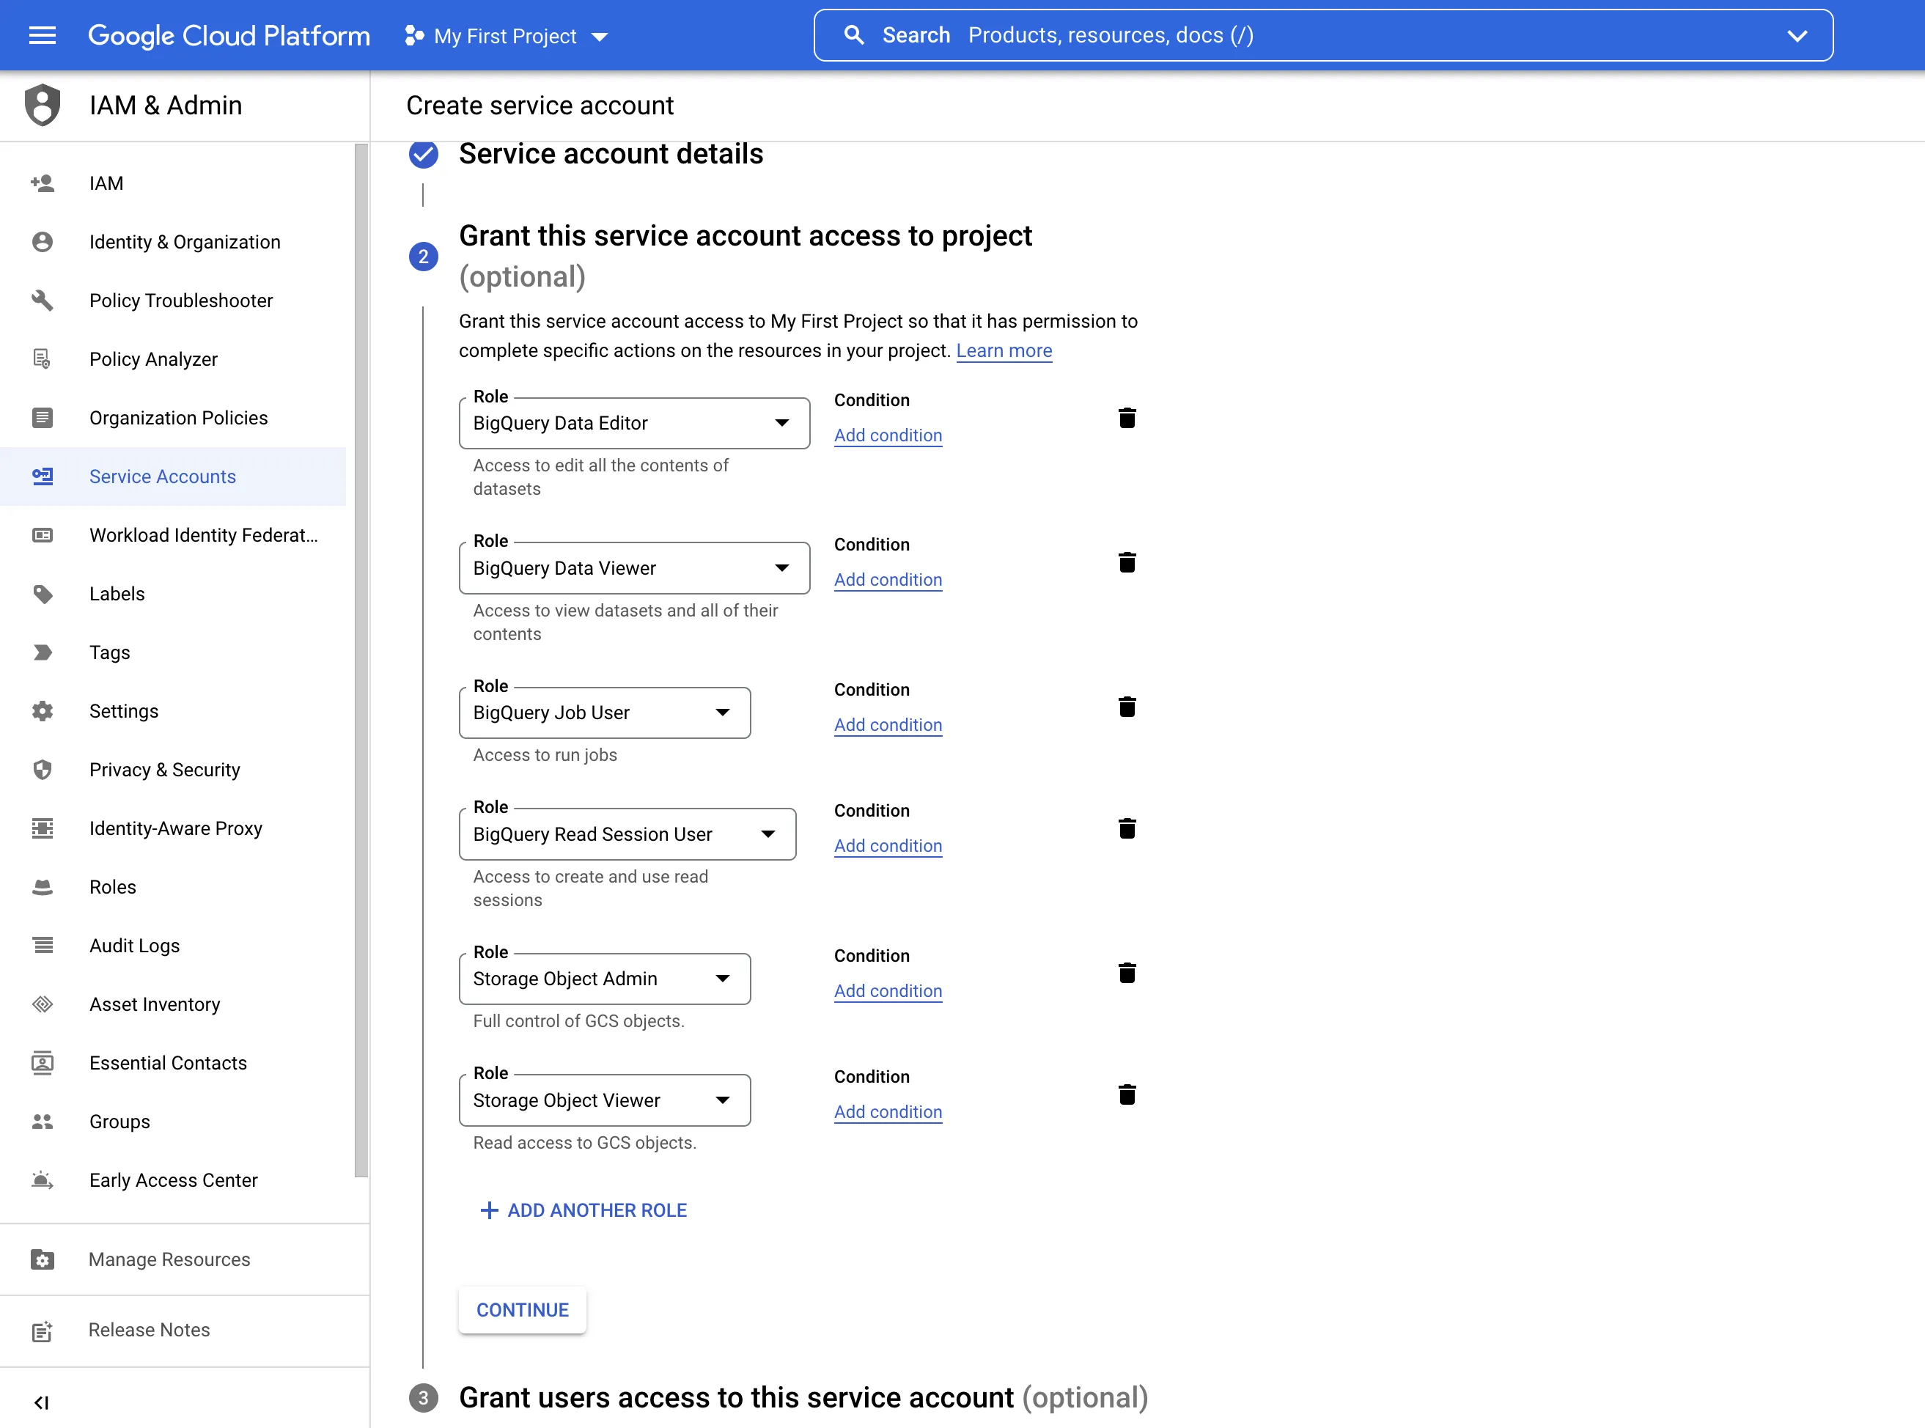The width and height of the screenshot is (1925, 1428).
Task: Click the IAM & Admin shield icon
Action: pyautogui.click(x=42, y=104)
